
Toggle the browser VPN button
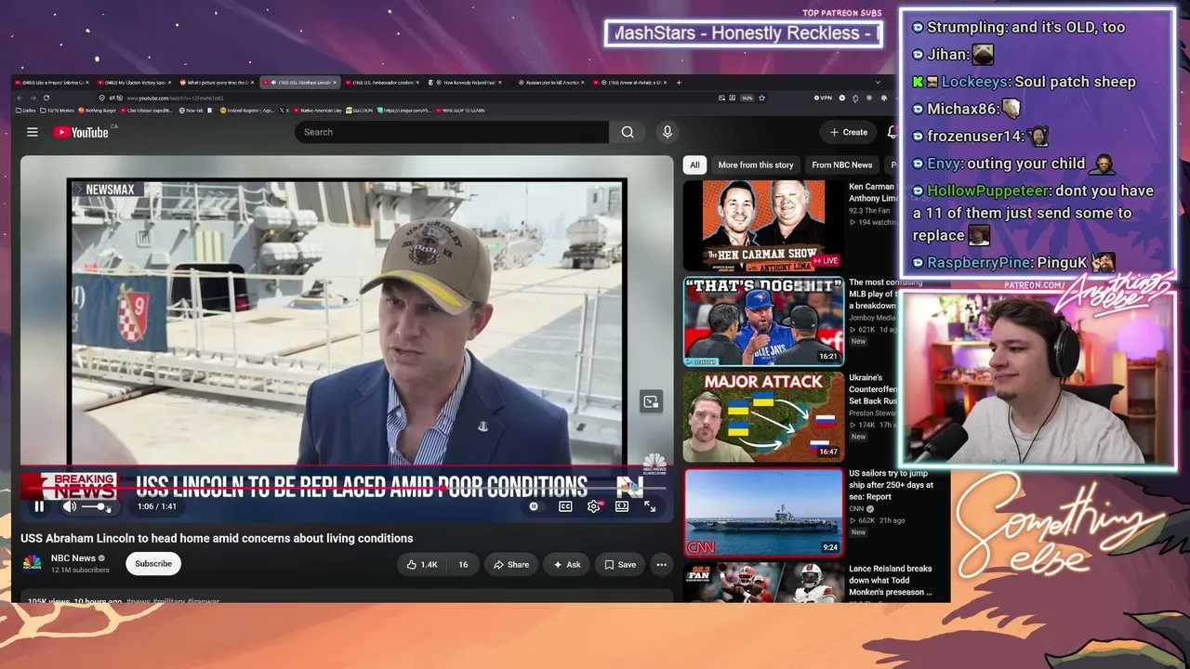[823, 98]
